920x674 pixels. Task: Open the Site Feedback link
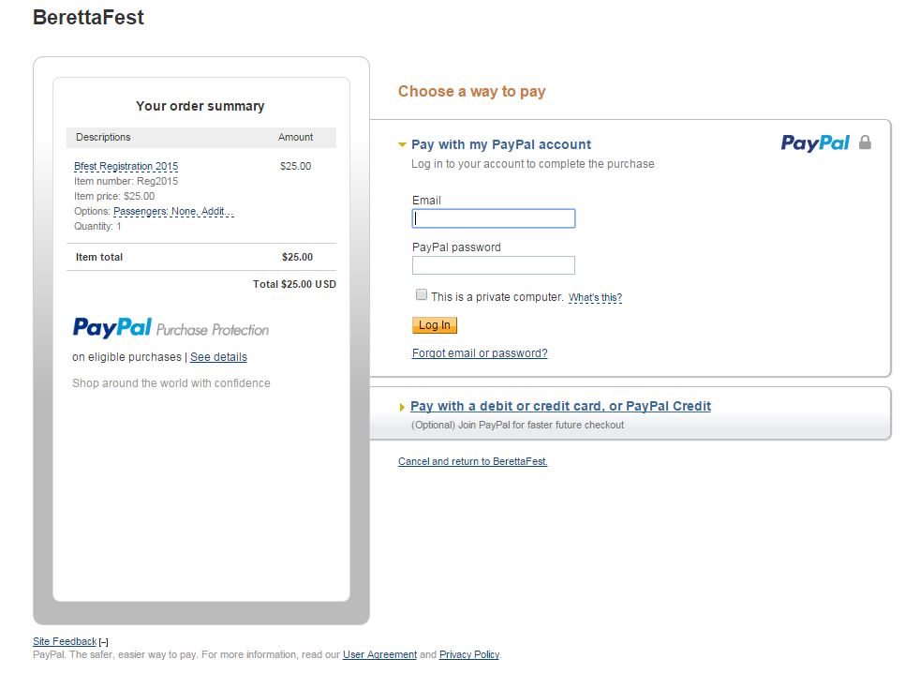coord(65,641)
